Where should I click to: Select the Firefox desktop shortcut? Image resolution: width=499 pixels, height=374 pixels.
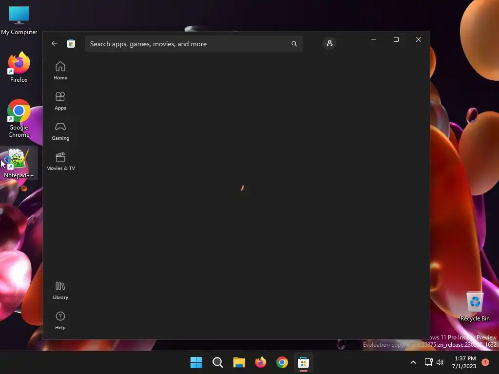(x=19, y=67)
